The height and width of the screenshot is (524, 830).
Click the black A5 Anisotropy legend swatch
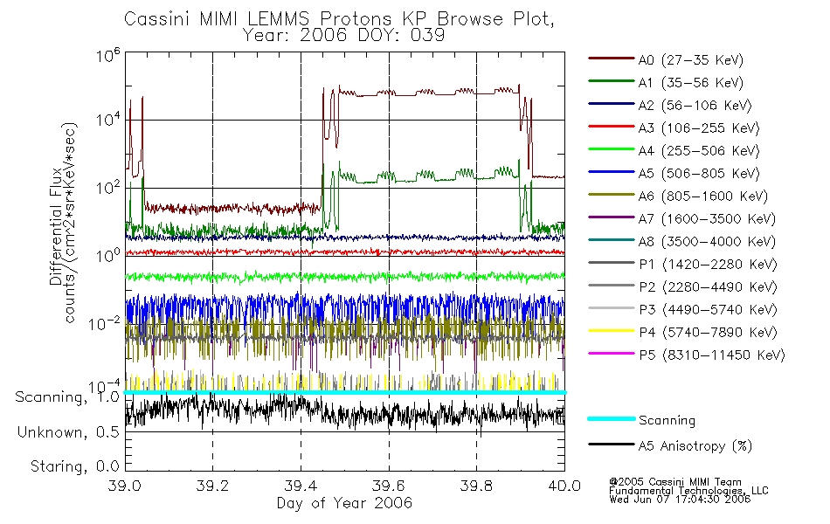click(x=612, y=444)
